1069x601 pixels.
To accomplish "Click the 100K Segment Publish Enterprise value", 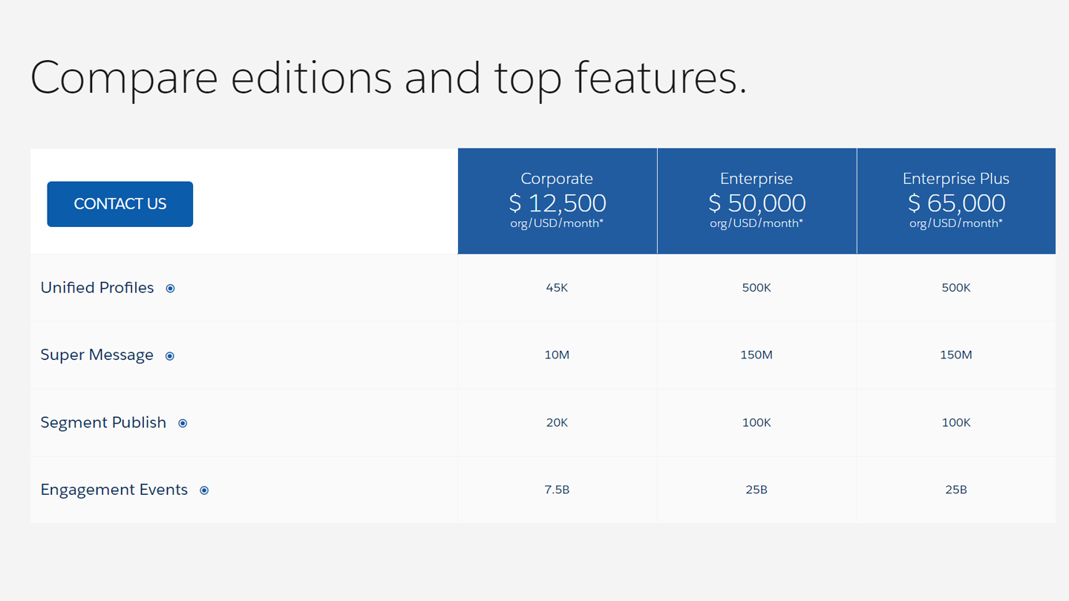I will coord(756,422).
